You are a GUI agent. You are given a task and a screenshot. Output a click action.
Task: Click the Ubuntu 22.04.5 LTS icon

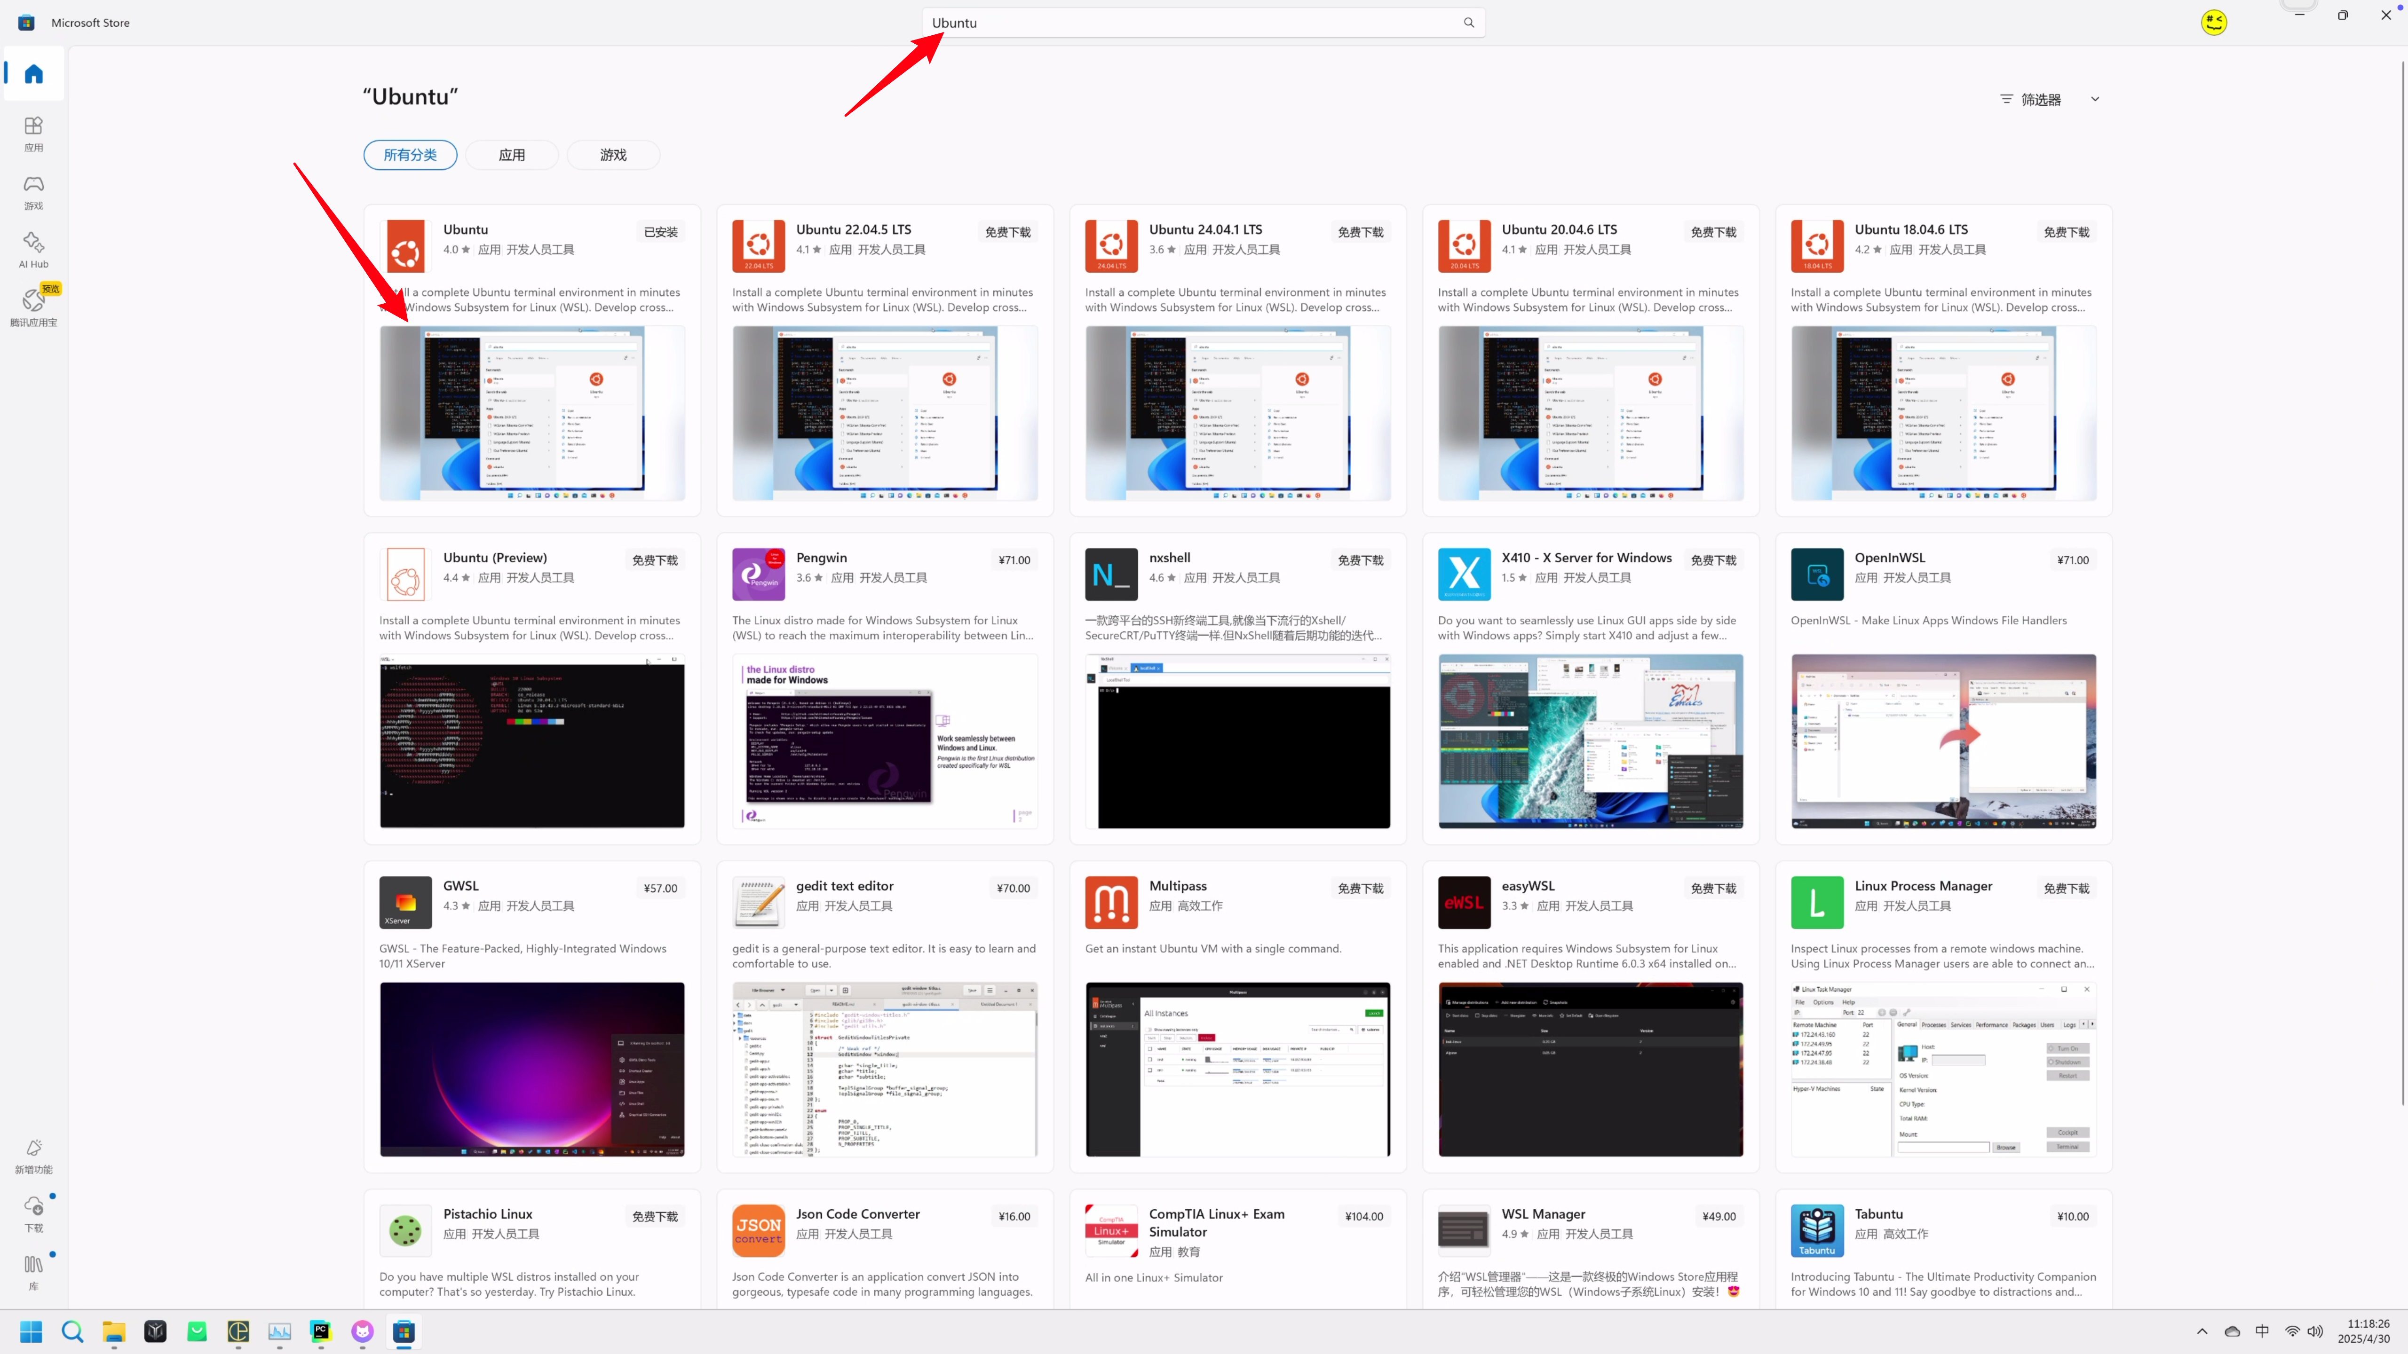(758, 247)
